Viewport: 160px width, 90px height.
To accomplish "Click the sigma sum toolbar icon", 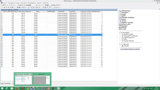I will coord(26,7).
